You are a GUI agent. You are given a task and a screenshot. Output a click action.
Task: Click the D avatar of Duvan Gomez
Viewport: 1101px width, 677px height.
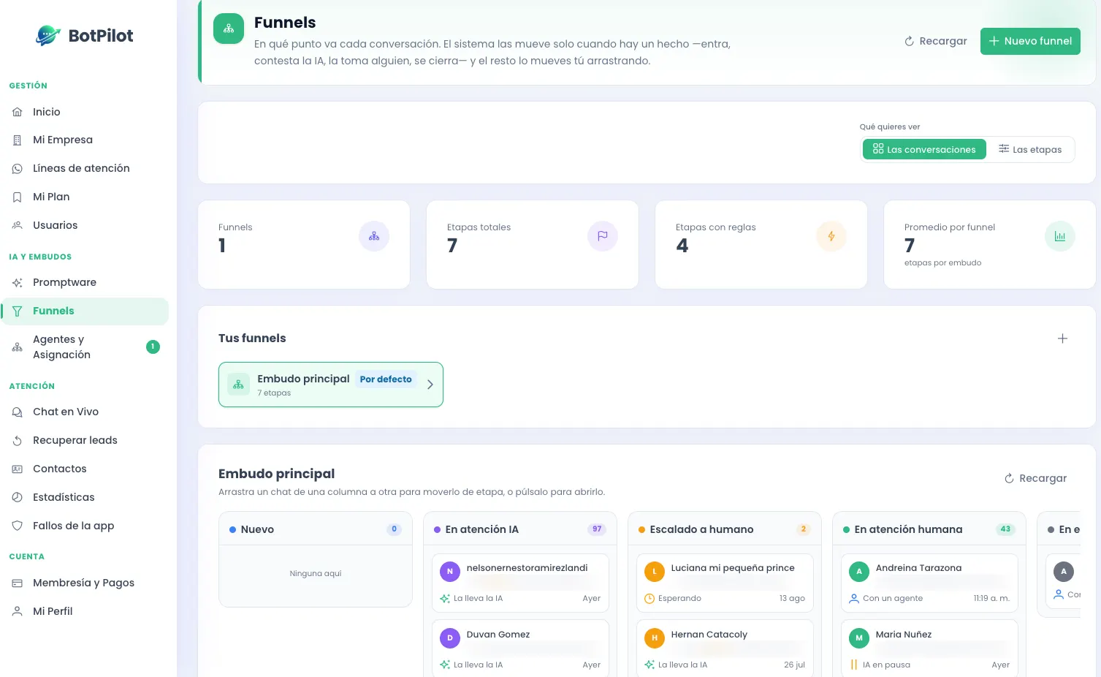coord(450,638)
